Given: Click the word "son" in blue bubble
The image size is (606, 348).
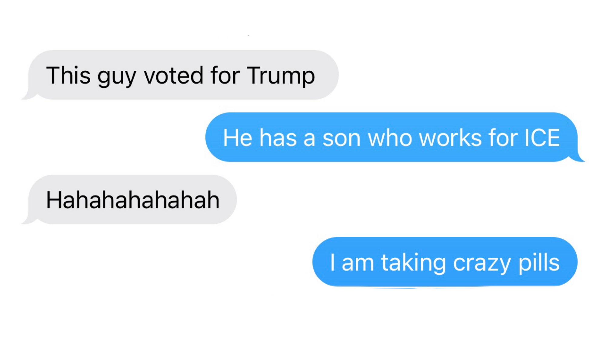Looking at the screenshot, I should pyautogui.click(x=341, y=138).
